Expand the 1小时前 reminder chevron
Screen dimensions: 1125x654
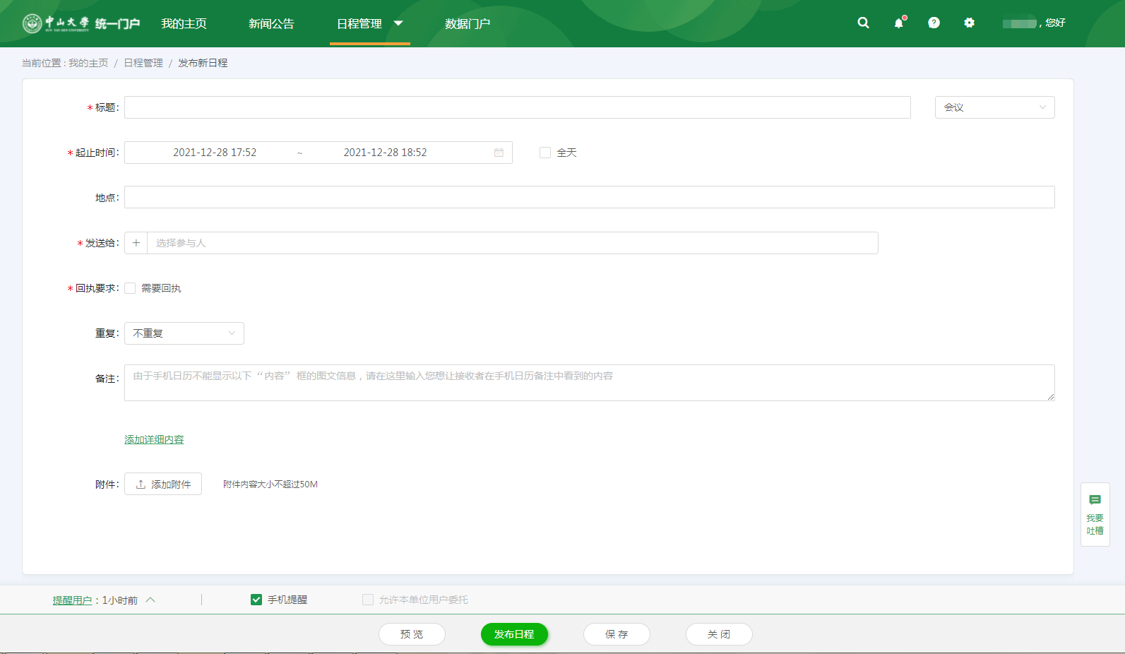[150, 600]
